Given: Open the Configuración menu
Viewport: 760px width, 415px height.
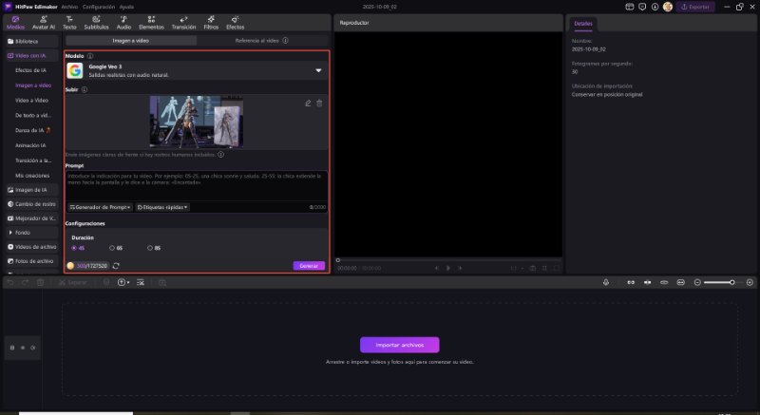Looking at the screenshot, I should [x=99, y=6].
